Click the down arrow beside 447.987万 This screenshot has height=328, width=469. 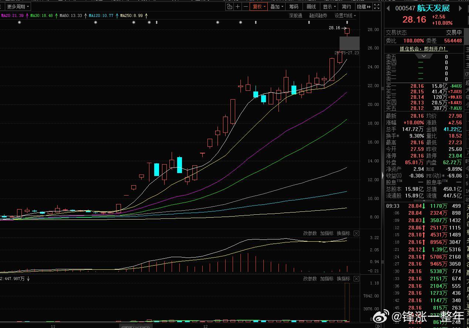[28, 279]
